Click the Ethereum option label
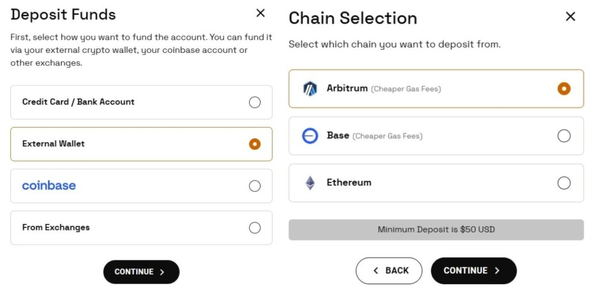589x302 pixels. [x=349, y=183]
